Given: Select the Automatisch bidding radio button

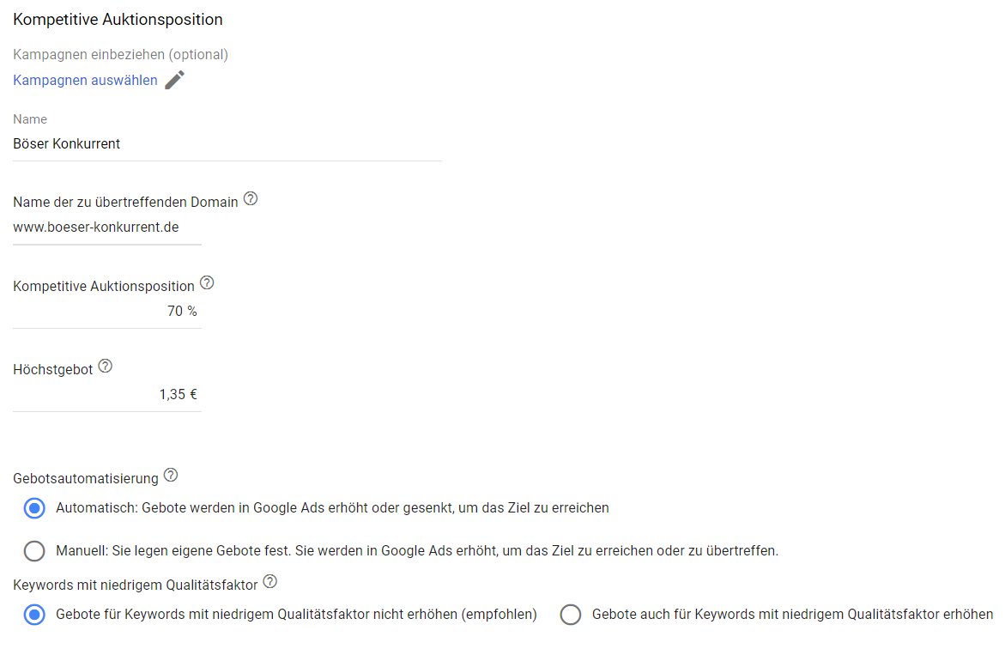Looking at the screenshot, I should point(33,508).
